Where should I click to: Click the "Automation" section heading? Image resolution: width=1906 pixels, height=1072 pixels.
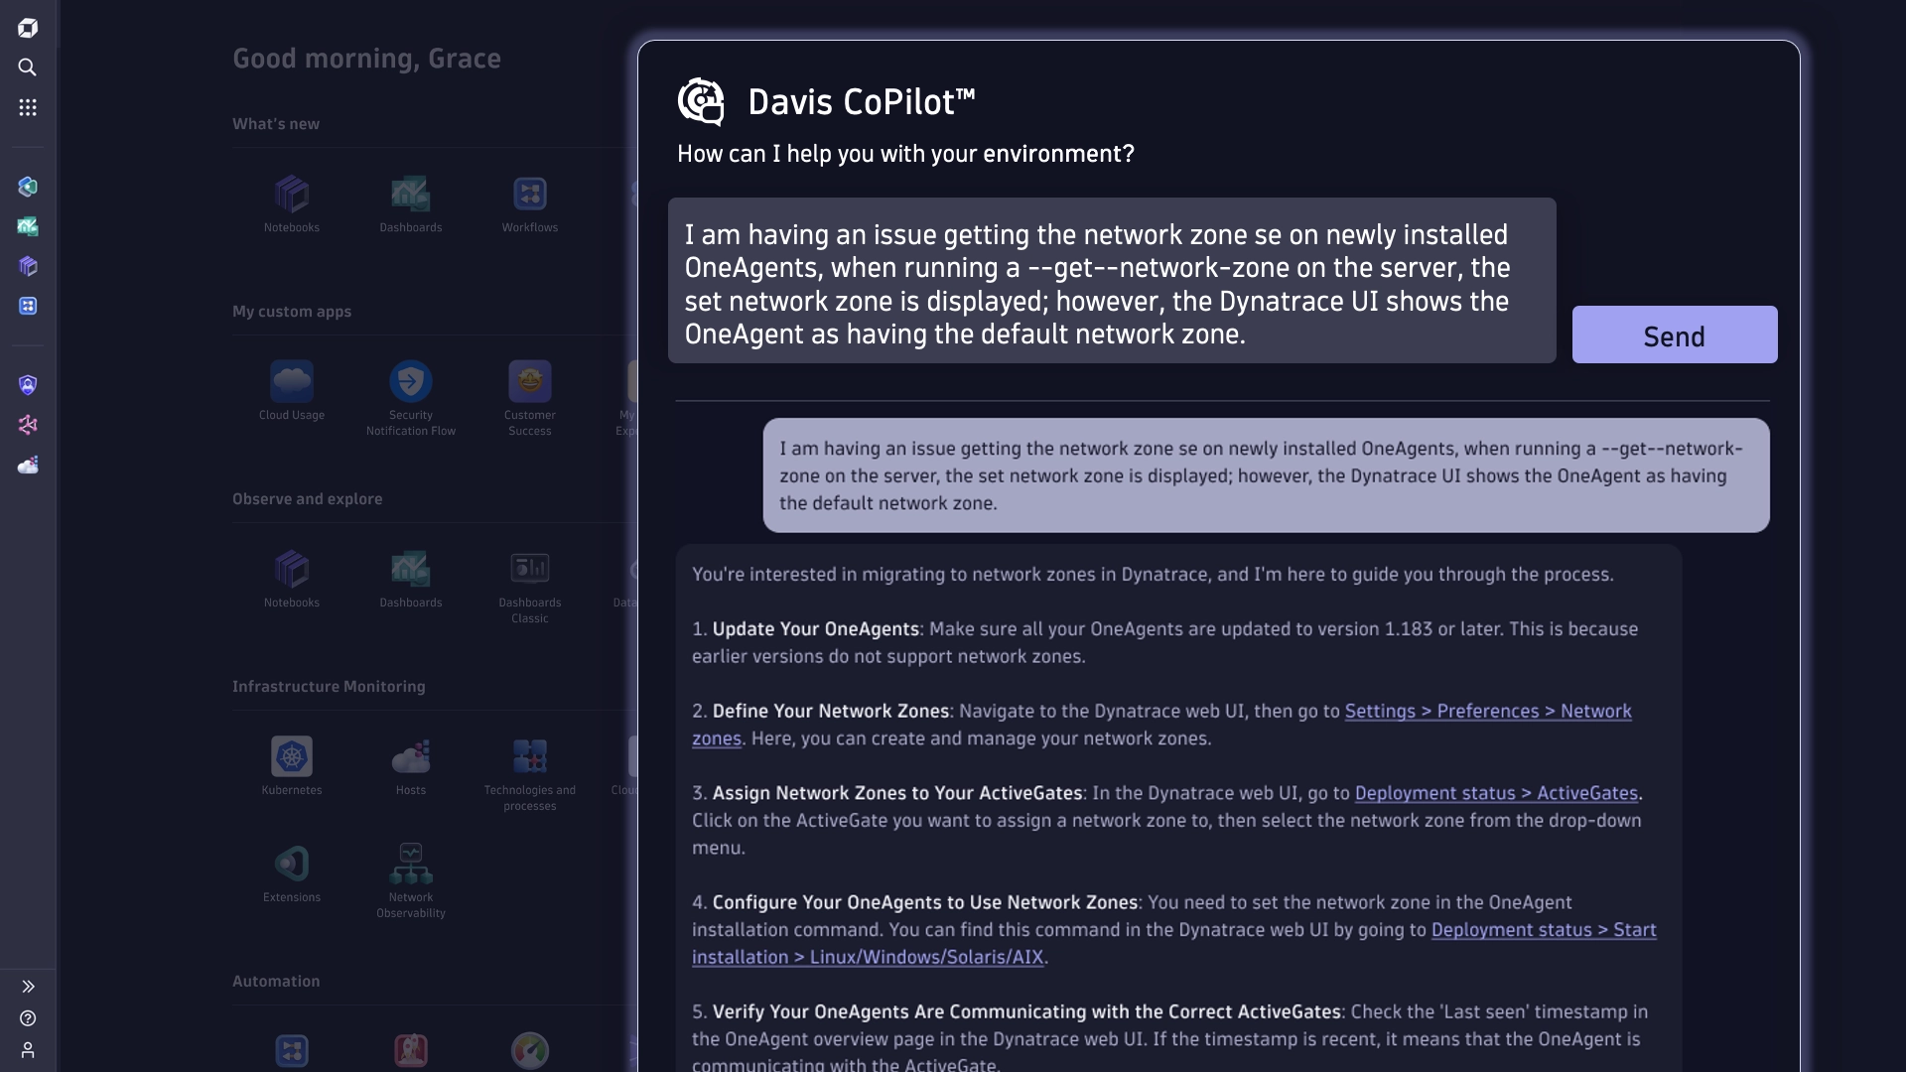coord(276,982)
